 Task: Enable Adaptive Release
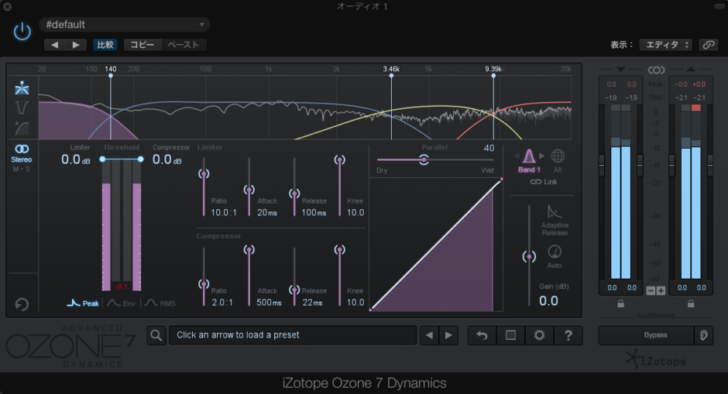(555, 217)
